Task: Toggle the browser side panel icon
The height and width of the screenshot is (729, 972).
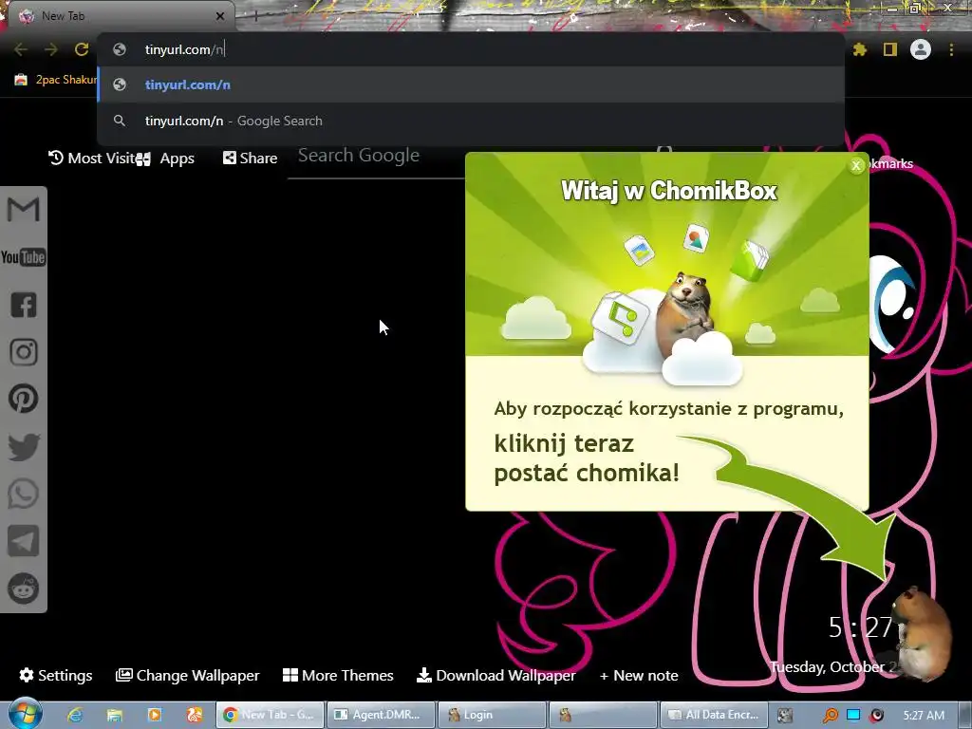Action: tap(890, 49)
